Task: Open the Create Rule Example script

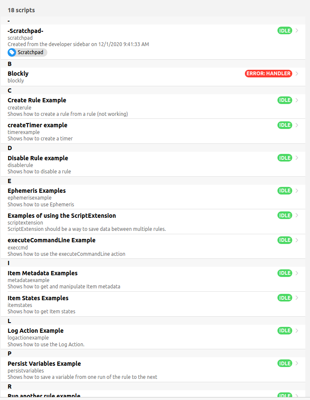Action: tap(37, 100)
